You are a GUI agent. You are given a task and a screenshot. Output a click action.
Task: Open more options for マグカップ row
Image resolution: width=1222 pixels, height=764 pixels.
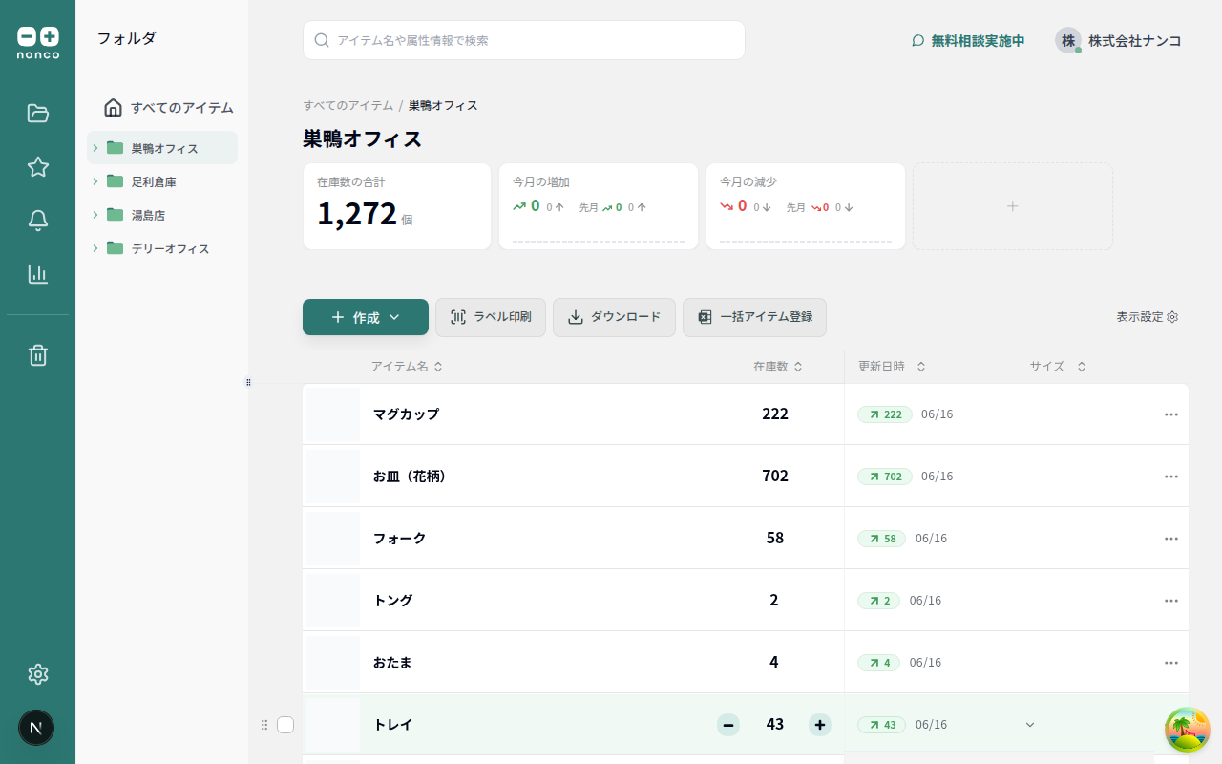click(1171, 414)
